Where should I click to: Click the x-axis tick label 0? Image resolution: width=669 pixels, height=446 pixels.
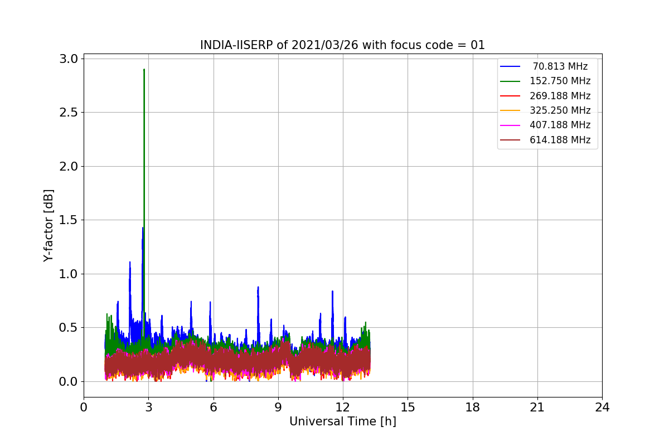point(84,408)
